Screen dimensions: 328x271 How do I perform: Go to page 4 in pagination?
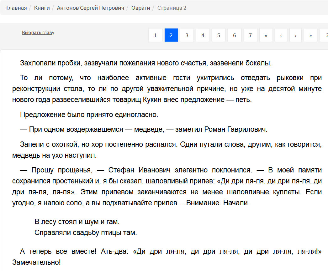point(203,35)
